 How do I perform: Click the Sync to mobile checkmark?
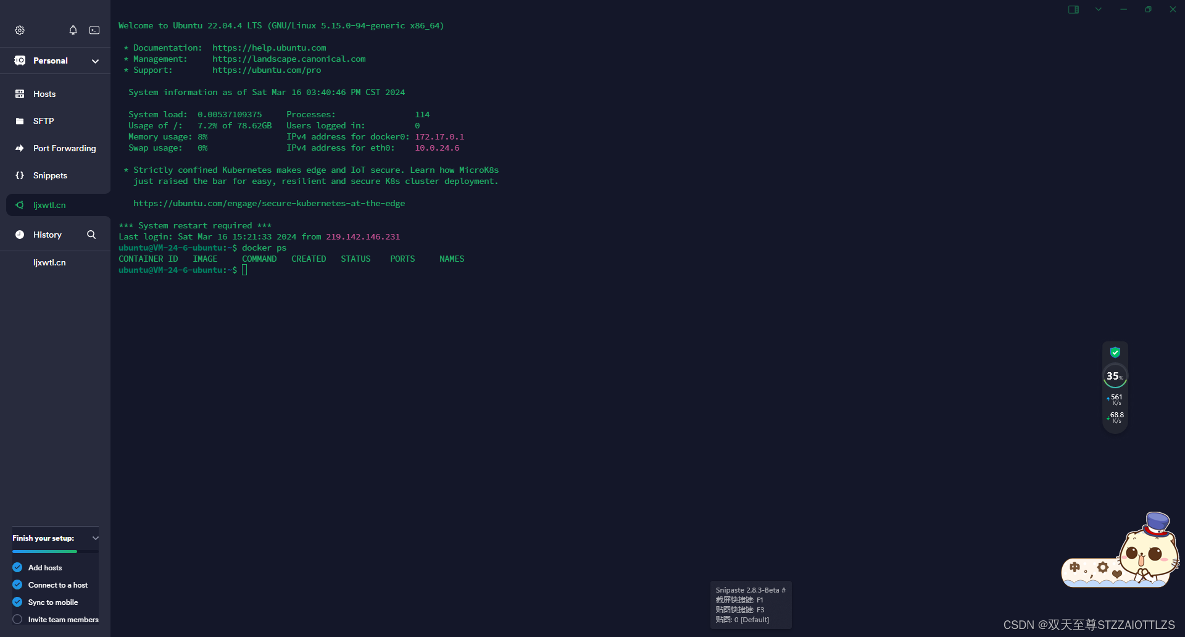pyautogui.click(x=17, y=602)
